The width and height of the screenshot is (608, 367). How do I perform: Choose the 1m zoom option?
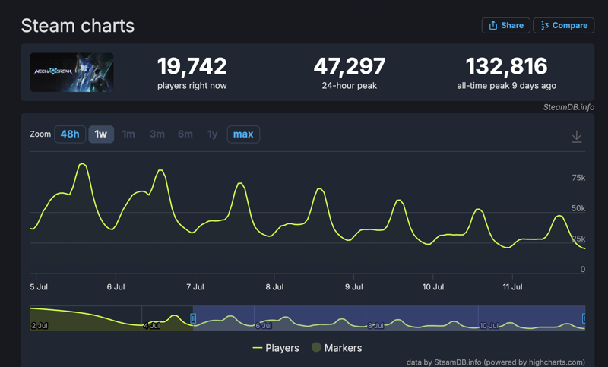(x=128, y=134)
